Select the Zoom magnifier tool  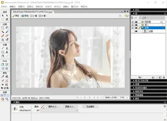coord(7,99)
